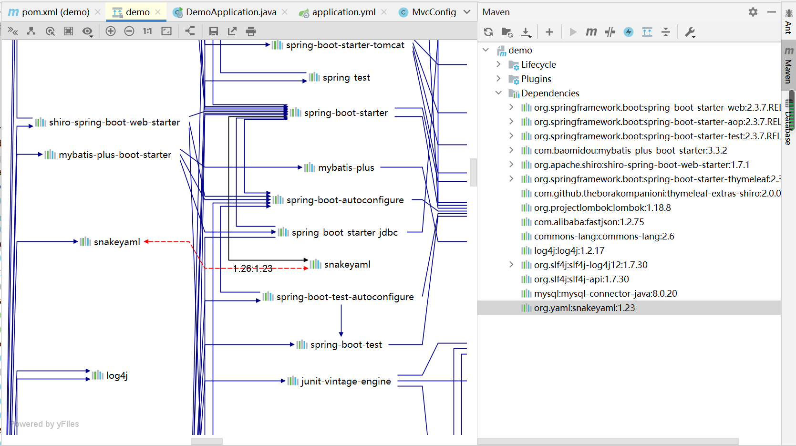Reload all Maven projects

point(488,32)
